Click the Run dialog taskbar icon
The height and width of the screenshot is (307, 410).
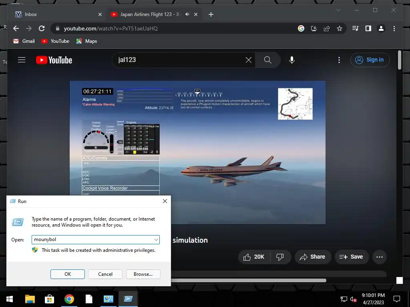128,299
